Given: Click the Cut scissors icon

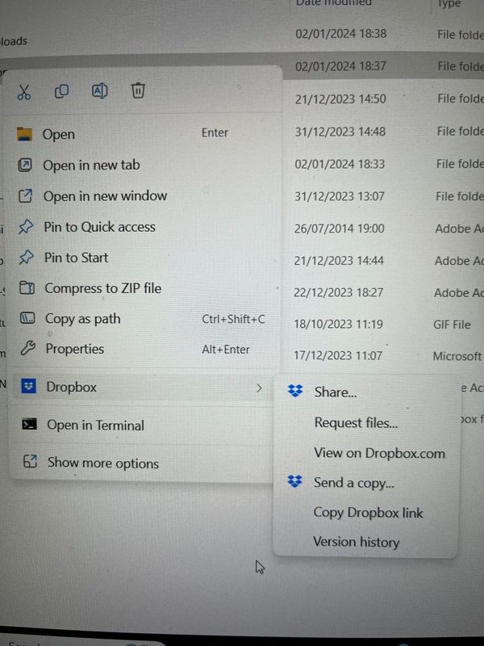Looking at the screenshot, I should [24, 92].
